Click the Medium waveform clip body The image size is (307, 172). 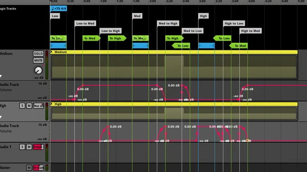point(174,67)
